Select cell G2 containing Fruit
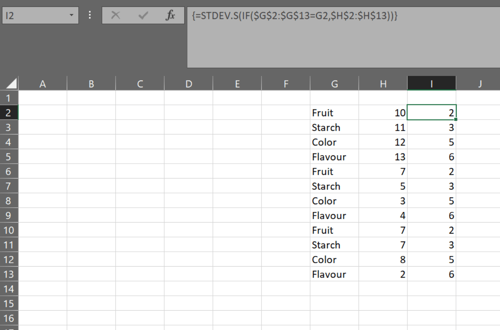Image resolution: width=500 pixels, height=330 pixels. 334,113
